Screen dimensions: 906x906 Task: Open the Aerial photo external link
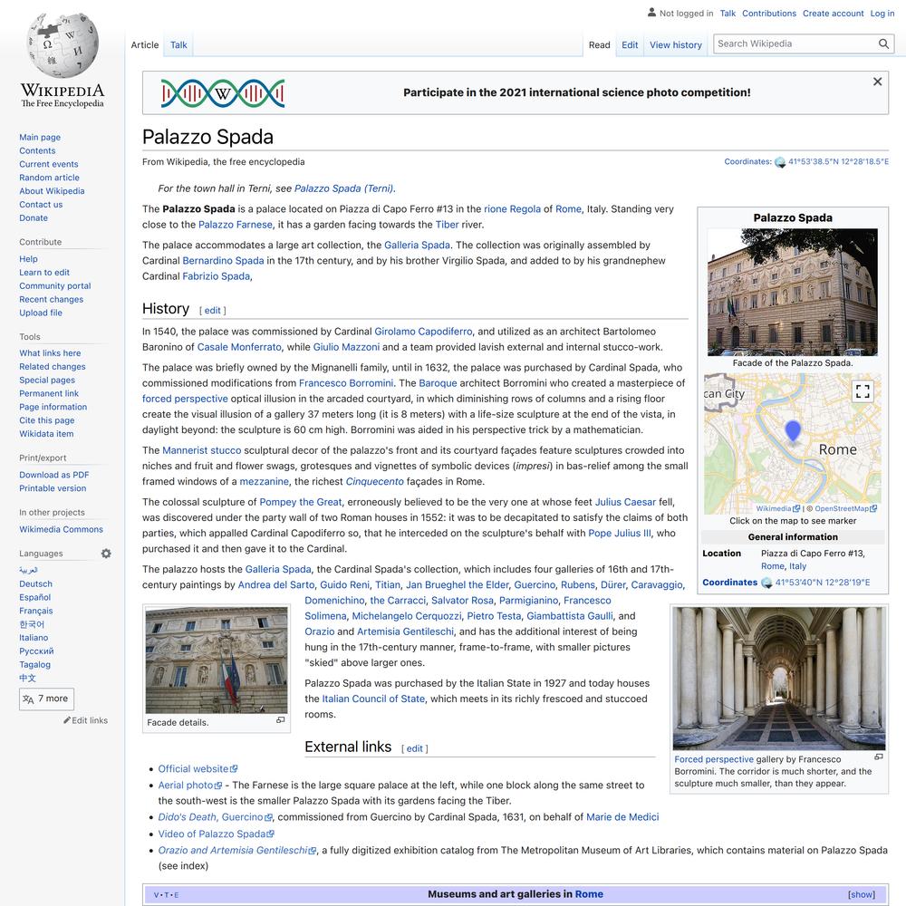pyautogui.click(x=190, y=786)
